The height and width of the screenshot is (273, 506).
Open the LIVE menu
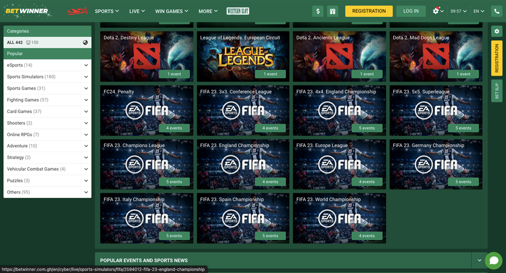(x=137, y=11)
